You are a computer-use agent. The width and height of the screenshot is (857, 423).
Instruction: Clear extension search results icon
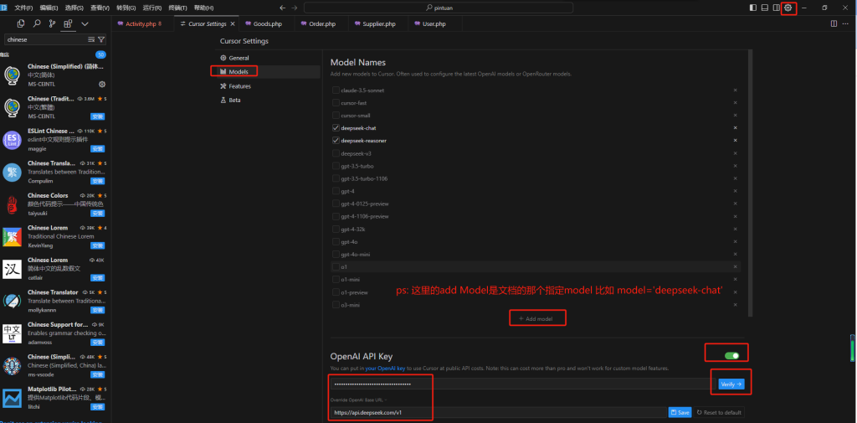point(91,39)
